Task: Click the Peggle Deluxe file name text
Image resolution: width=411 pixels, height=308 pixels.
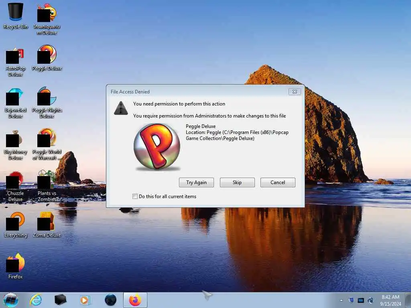Action: pyautogui.click(x=201, y=126)
